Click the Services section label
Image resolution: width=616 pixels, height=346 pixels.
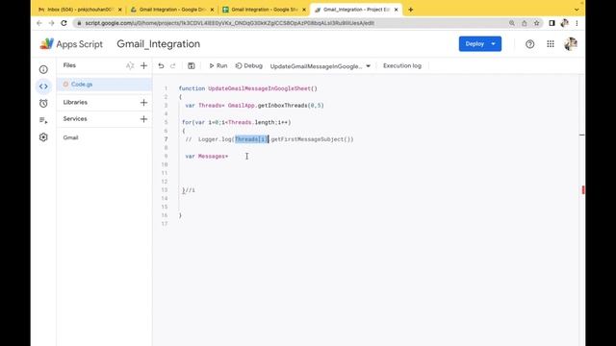tap(75, 119)
